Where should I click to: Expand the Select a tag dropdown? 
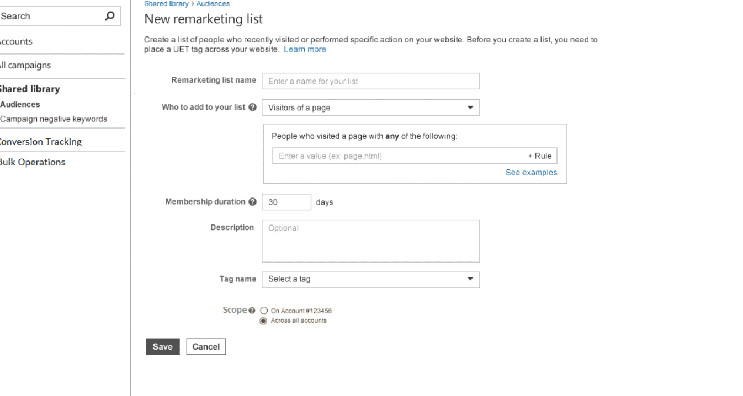[370, 280]
